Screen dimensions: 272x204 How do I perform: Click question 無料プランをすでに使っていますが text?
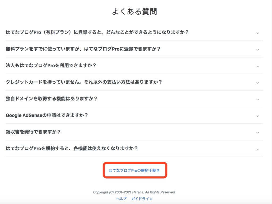point(83,49)
